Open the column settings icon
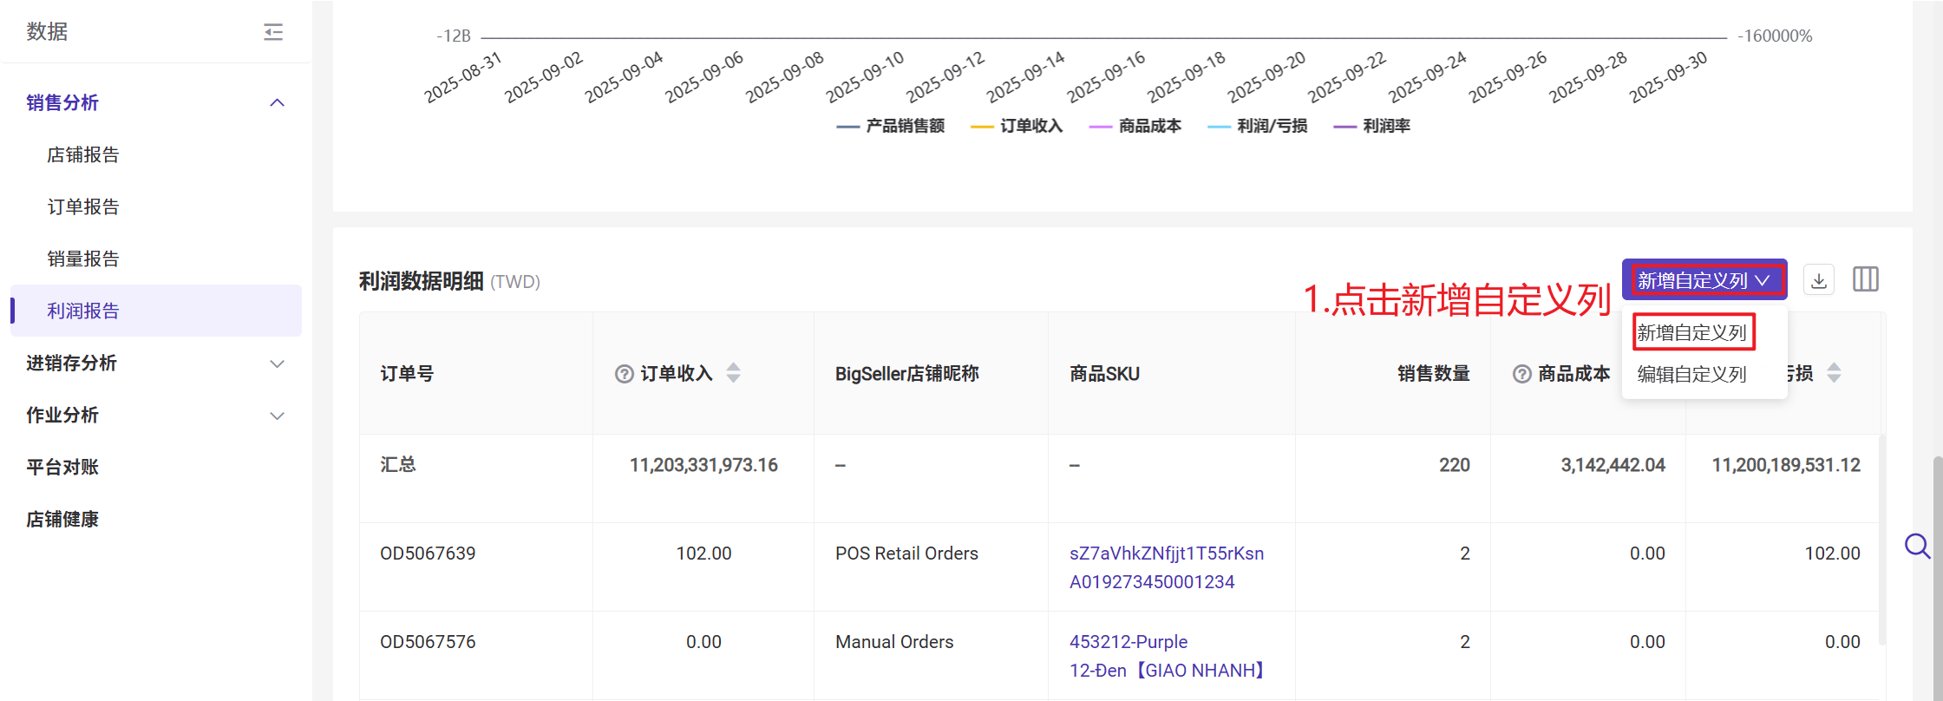The image size is (1943, 701). point(1865,279)
